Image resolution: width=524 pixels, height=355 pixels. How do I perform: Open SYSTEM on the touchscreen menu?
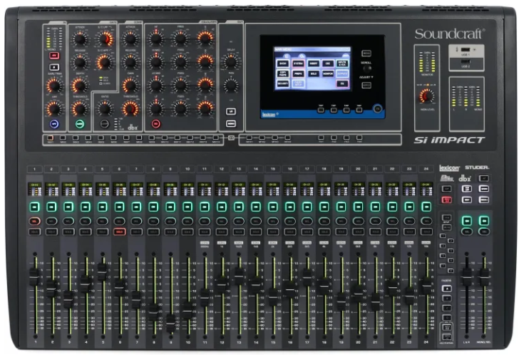[298, 63]
